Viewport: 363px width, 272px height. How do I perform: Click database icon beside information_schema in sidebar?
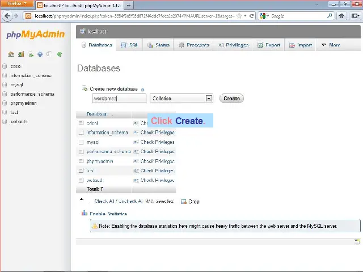click(5, 75)
